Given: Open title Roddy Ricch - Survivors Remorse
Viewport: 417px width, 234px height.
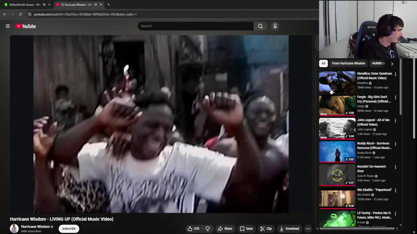Looking at the screenshot, I should (x=374, y=146).
